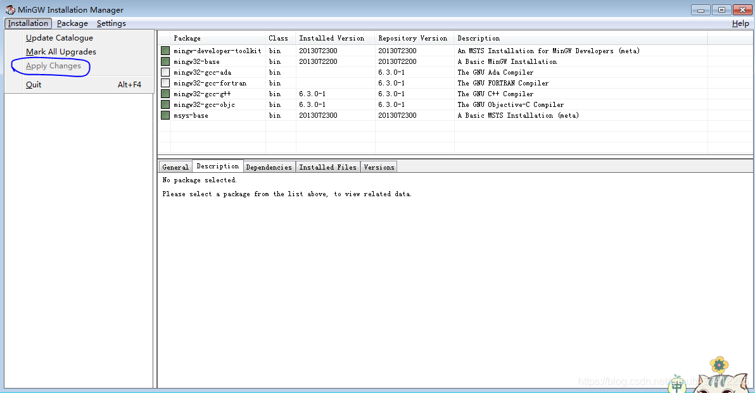Image resolution: width=755 pixels, height=393 pixels.
Task: Choose Quit from the Installation menu
Action: pos(79,84)
